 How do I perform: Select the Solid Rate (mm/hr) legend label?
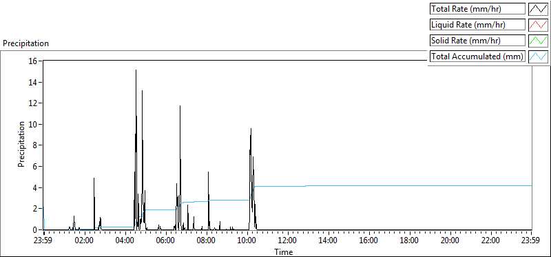[477, 41]
